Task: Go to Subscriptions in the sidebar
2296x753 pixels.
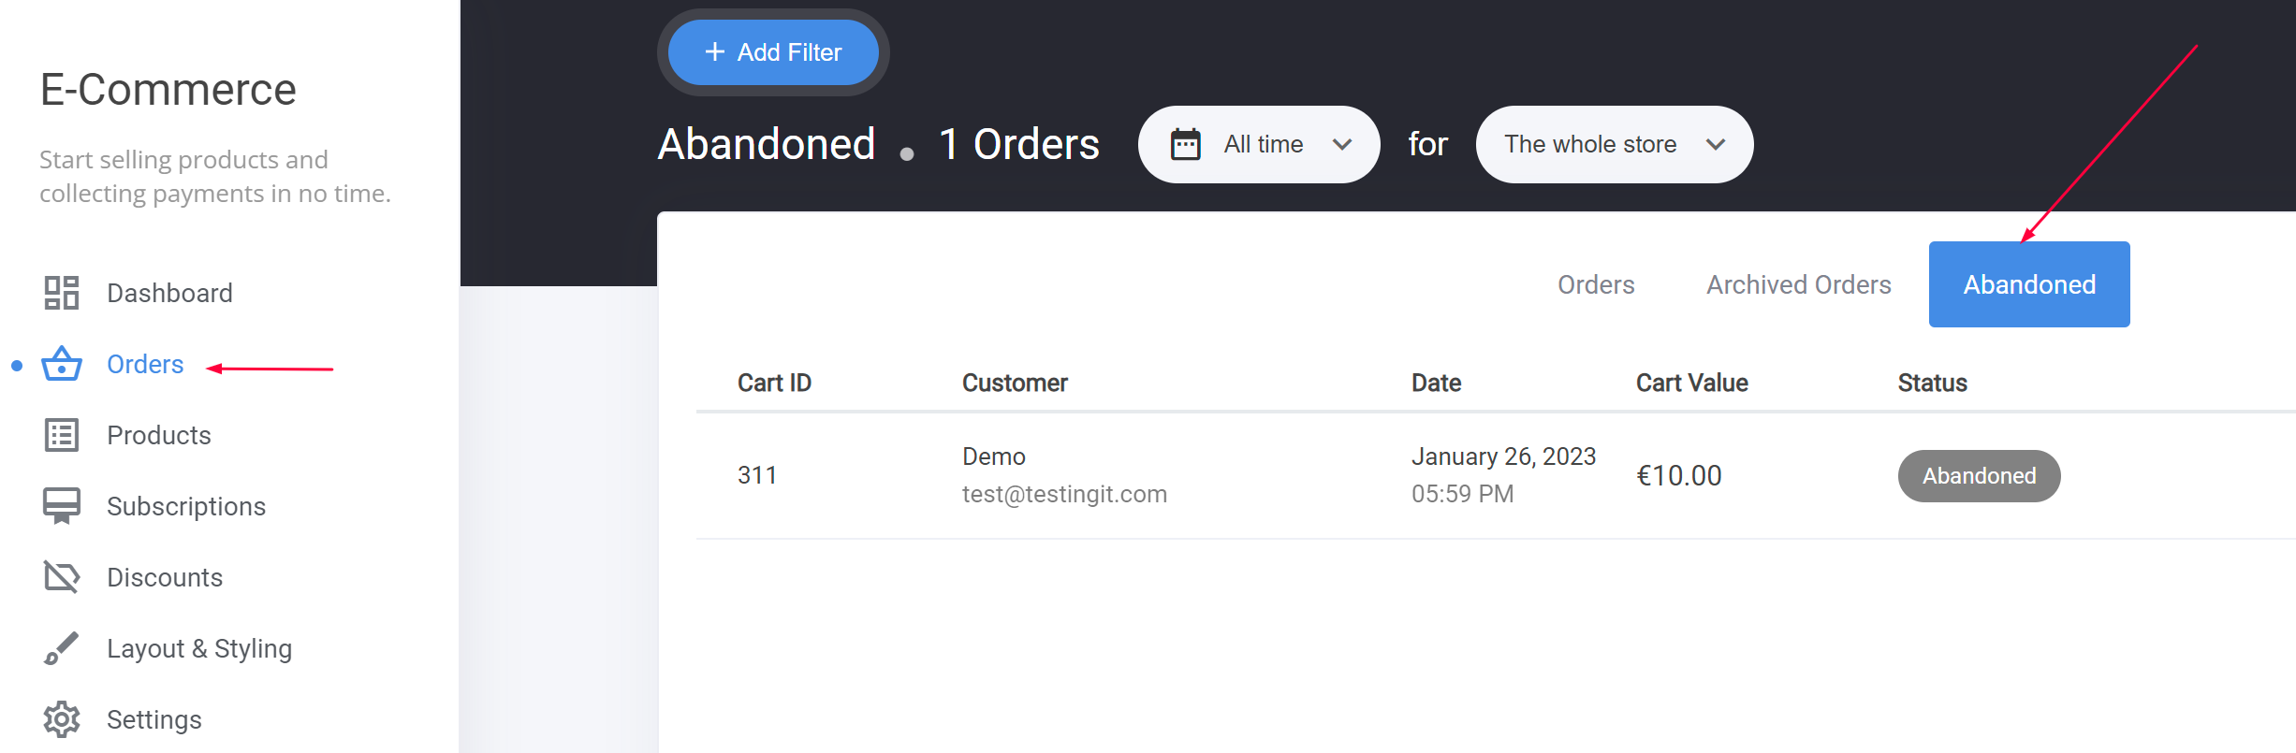Action: (186, 506)
